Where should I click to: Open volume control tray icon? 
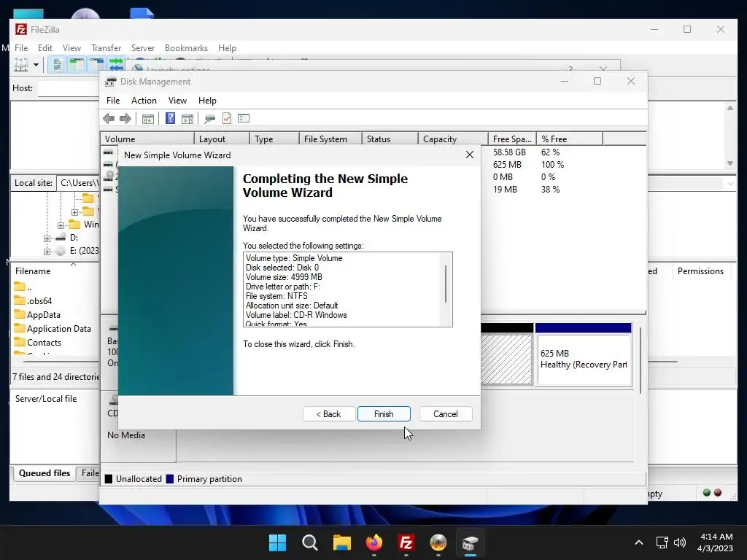tap(680, 542)
